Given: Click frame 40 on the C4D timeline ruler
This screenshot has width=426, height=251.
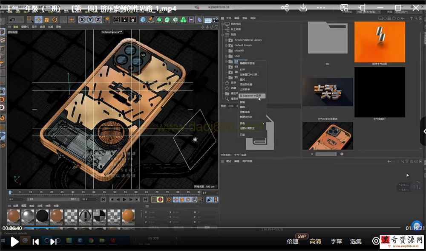Looking at the screenshot, I should [x=93, y=192].
